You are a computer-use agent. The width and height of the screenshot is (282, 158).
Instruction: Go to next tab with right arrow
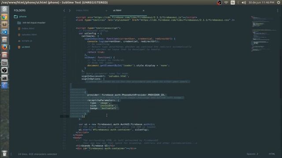tap(70, 11)
